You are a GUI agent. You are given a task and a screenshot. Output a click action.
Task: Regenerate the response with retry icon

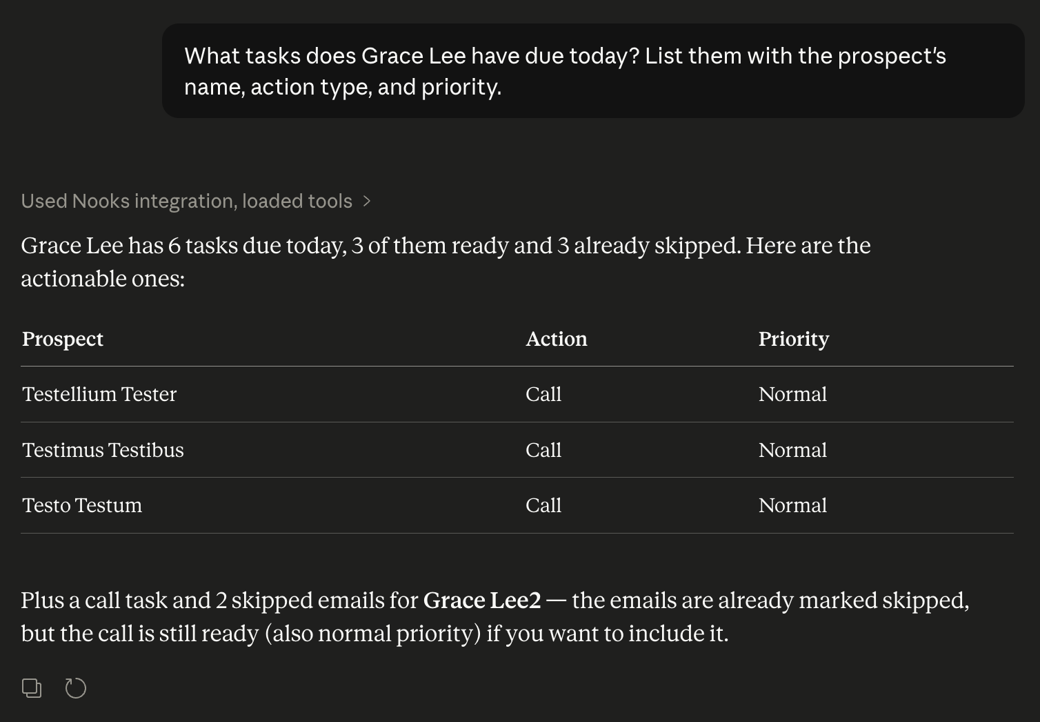76,688
